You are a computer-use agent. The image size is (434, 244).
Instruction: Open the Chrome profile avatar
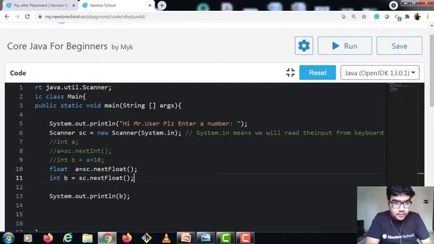coord(418,16)
